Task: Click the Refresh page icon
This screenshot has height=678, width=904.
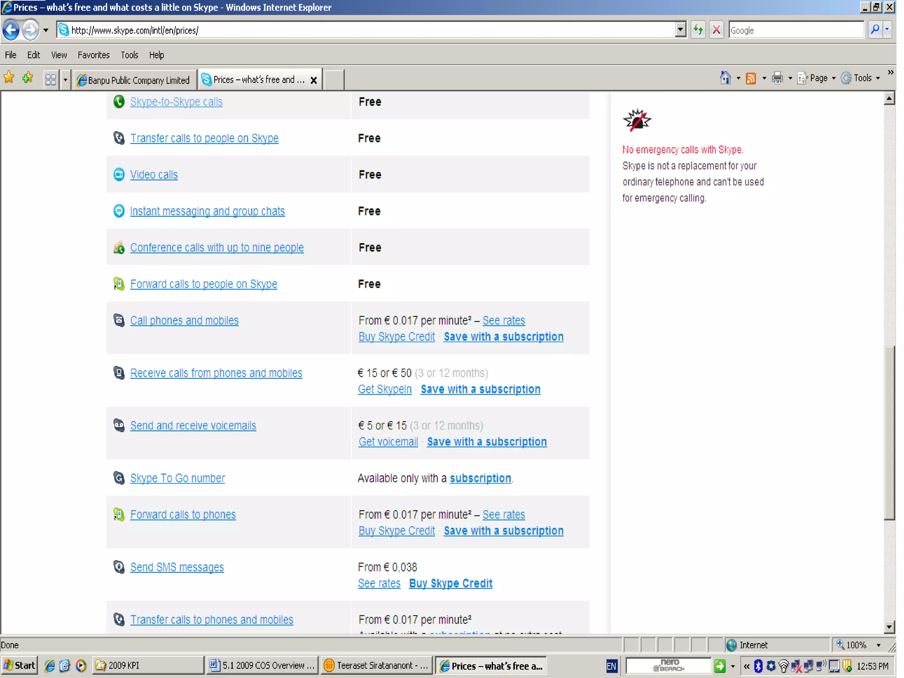Action: pyautogui.click(x=698, y=30)
